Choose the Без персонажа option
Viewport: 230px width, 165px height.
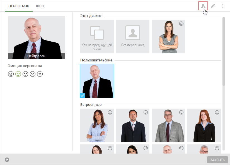(x=133, y=37)
